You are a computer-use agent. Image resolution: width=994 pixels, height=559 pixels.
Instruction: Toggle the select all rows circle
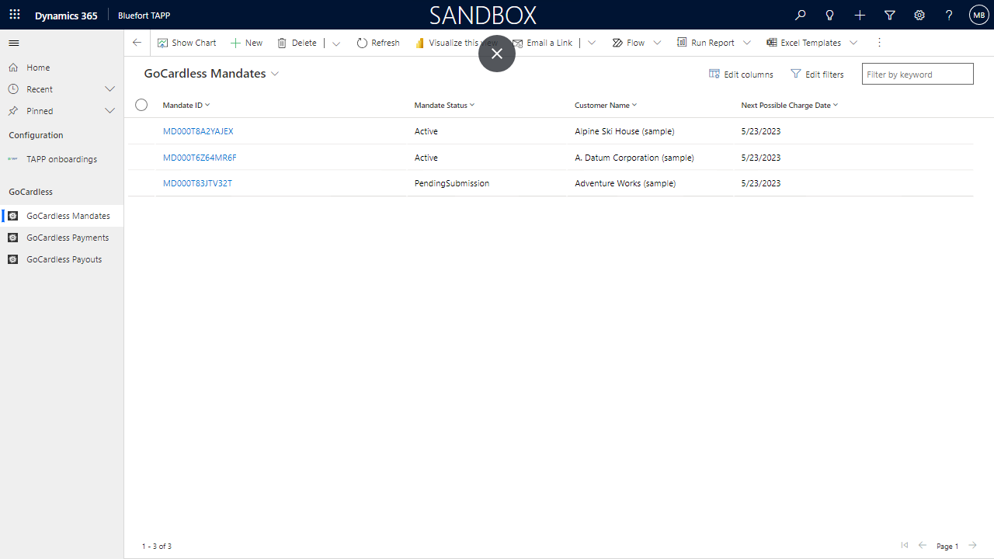click(x=141, y=105)
